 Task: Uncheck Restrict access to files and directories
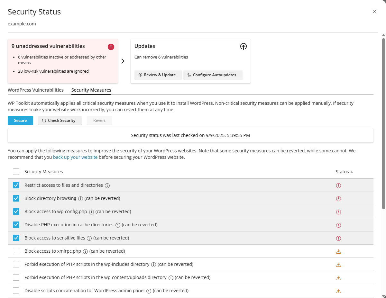[x=16, y=185]
